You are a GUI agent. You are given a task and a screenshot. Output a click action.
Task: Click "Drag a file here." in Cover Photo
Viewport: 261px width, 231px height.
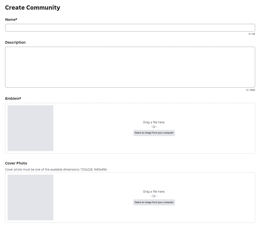[154, 192]
